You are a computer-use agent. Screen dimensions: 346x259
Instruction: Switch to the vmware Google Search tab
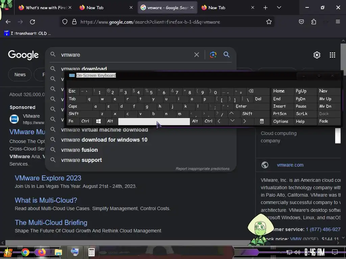[167, 7]
